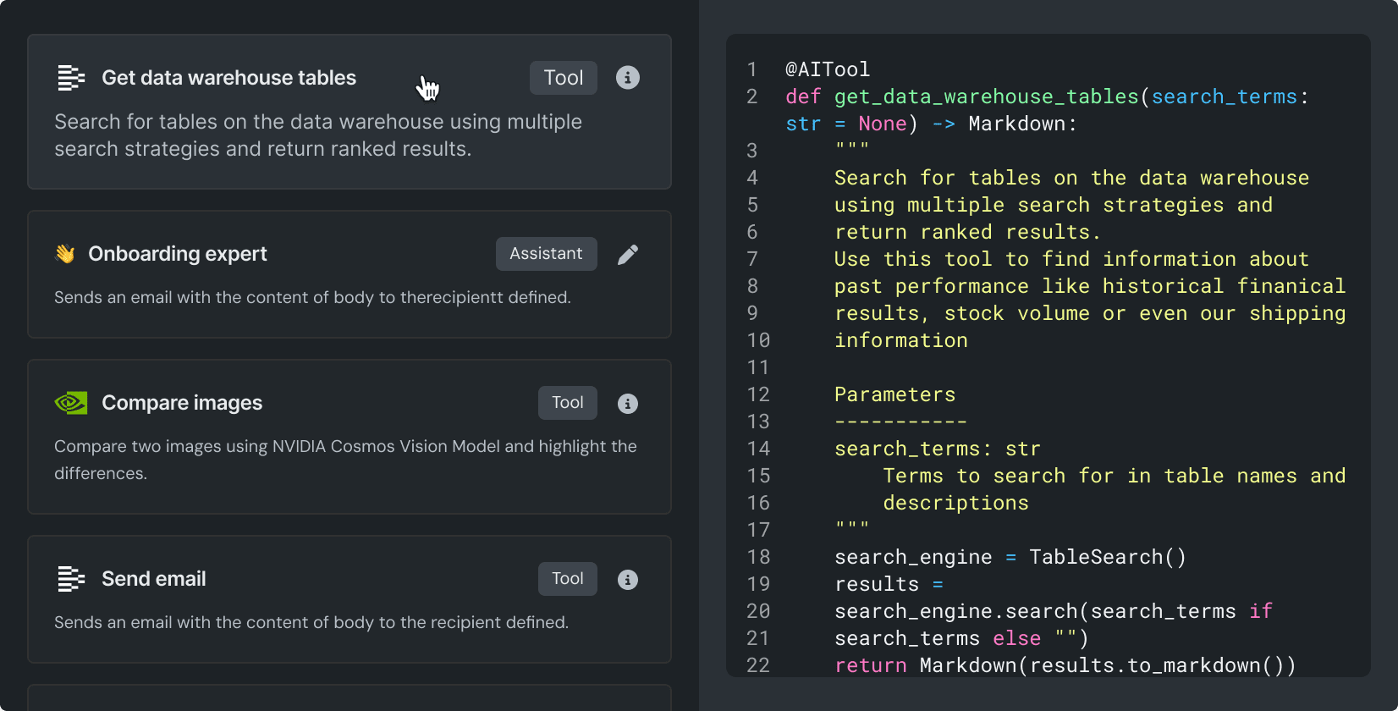The height and width of the screenshot is (711, 1398).
Task: Click code line 'results, stock volume or even our shipping'
Action: 1090,313
